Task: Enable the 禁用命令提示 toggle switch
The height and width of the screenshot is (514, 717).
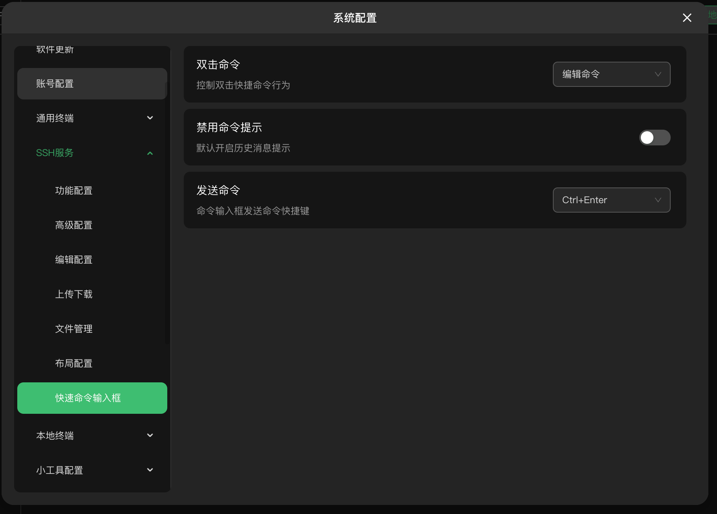Action: point(654,137)
